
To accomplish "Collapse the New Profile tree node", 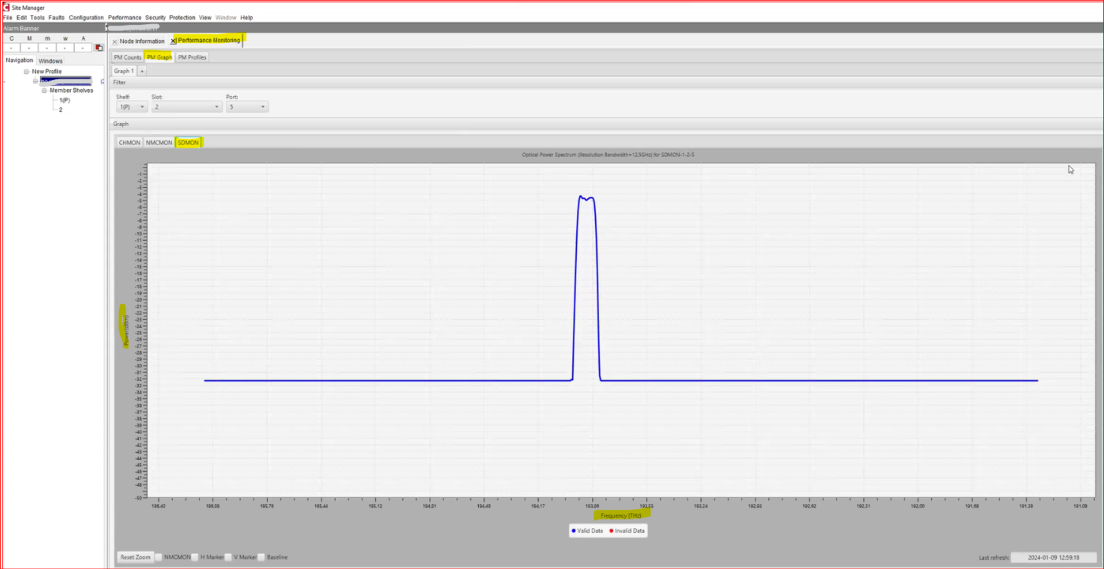I will coord(26,72).
